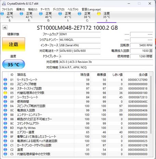
Task: Open the テーマ(T) menu
Action: coord(45,9)
